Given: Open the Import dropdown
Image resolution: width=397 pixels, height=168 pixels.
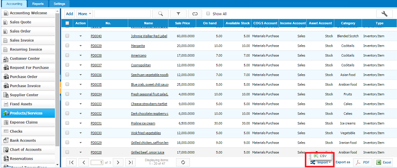Looking at the screenshot, I should (321, 163).
